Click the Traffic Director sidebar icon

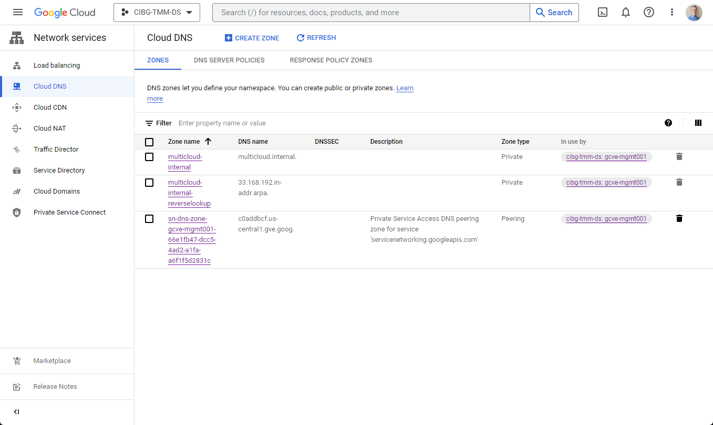[17, 150]
